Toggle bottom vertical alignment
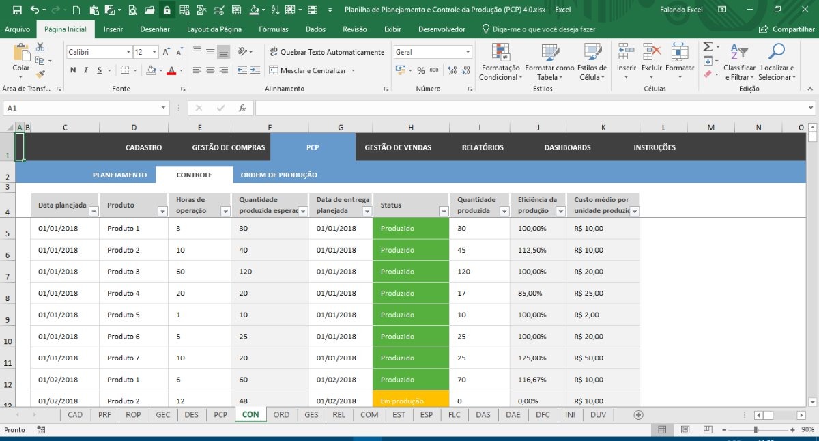Screen dimensions: 819x441 [223, 52]
